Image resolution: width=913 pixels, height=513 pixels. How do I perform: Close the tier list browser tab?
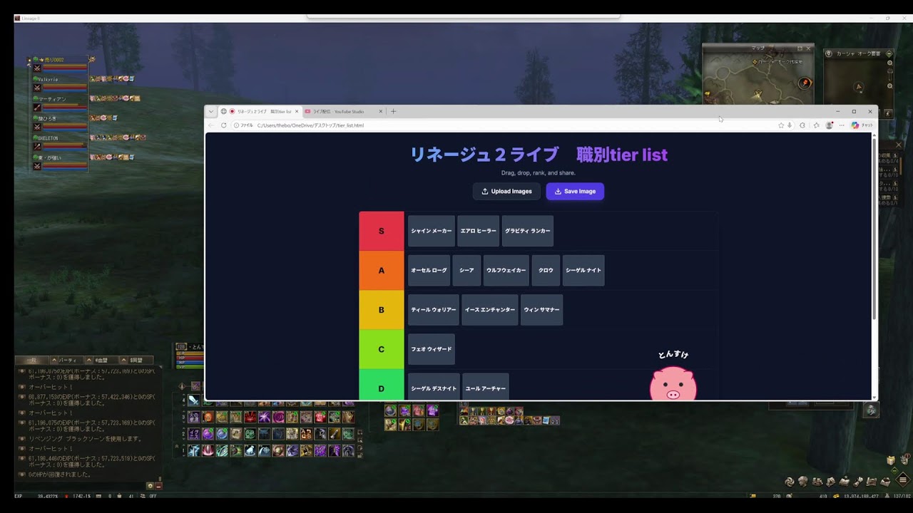click(x=297, y=111)
